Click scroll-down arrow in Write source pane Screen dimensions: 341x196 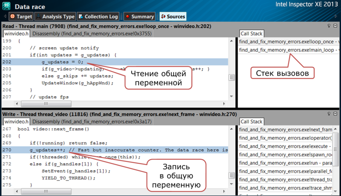coord(231,184)
